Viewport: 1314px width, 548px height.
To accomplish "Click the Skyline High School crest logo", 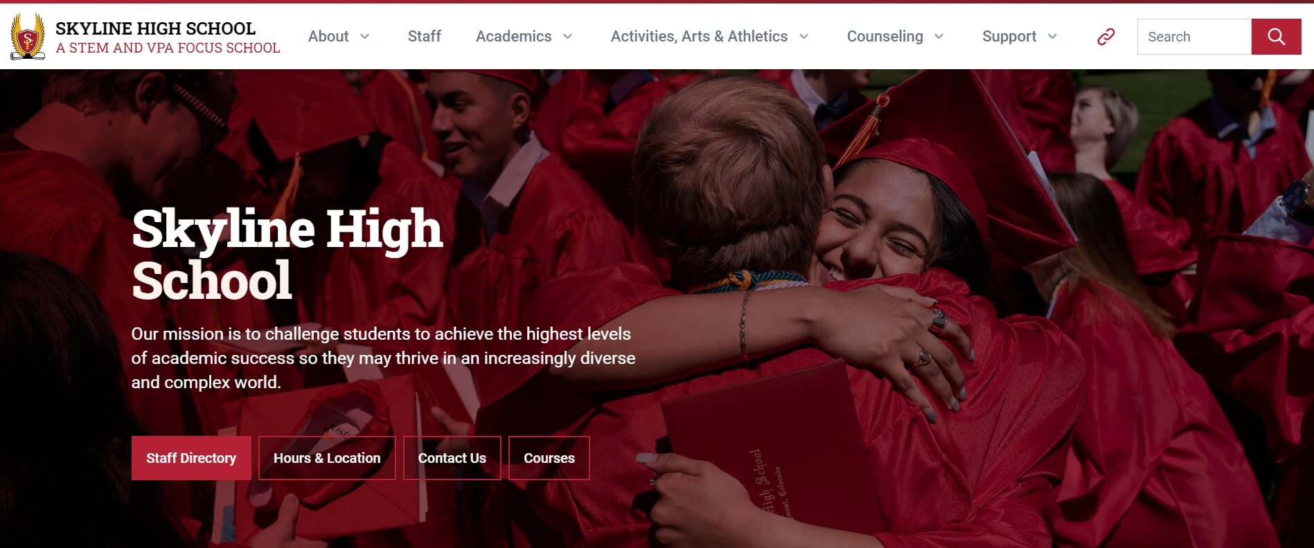I will (x=28, y=37).
